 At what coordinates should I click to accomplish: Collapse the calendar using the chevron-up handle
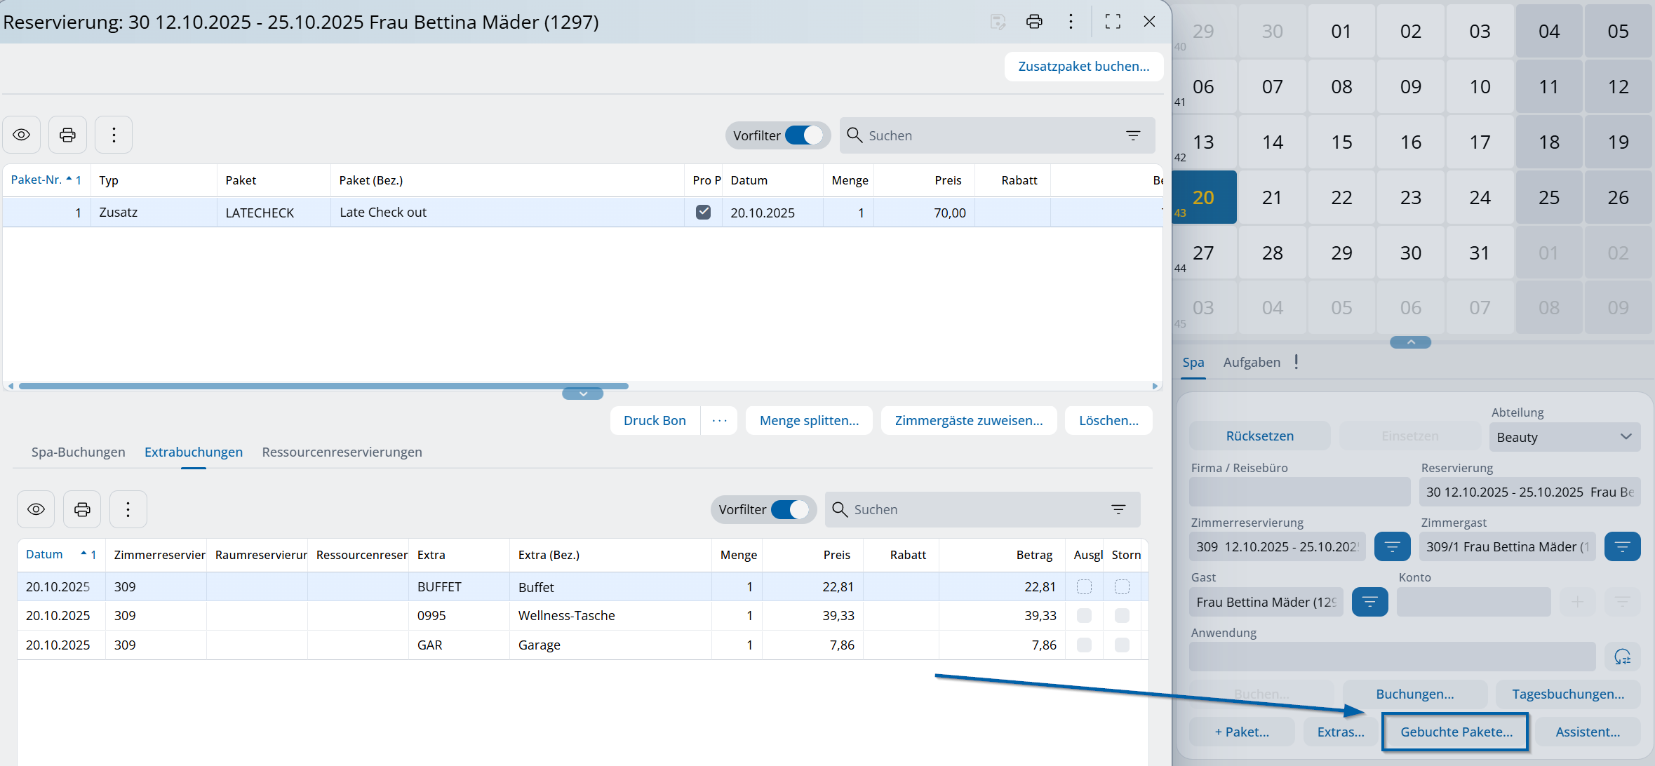[1410, 342]
